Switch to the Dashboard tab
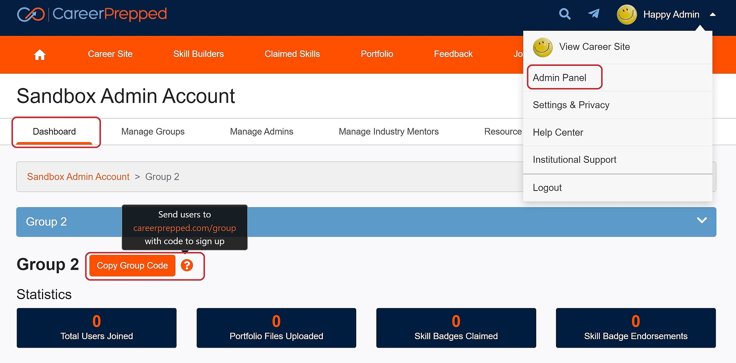Viewport: 736px width, 363px height. (54, 132)
